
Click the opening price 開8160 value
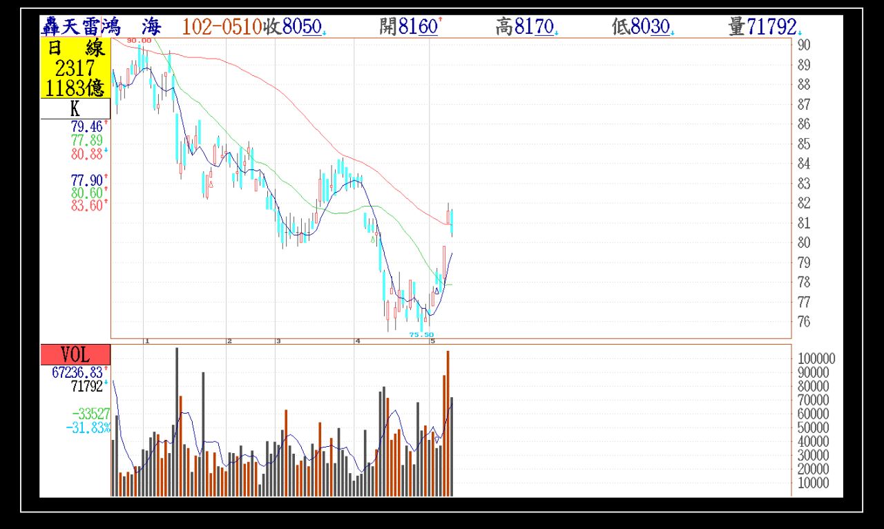410,28
